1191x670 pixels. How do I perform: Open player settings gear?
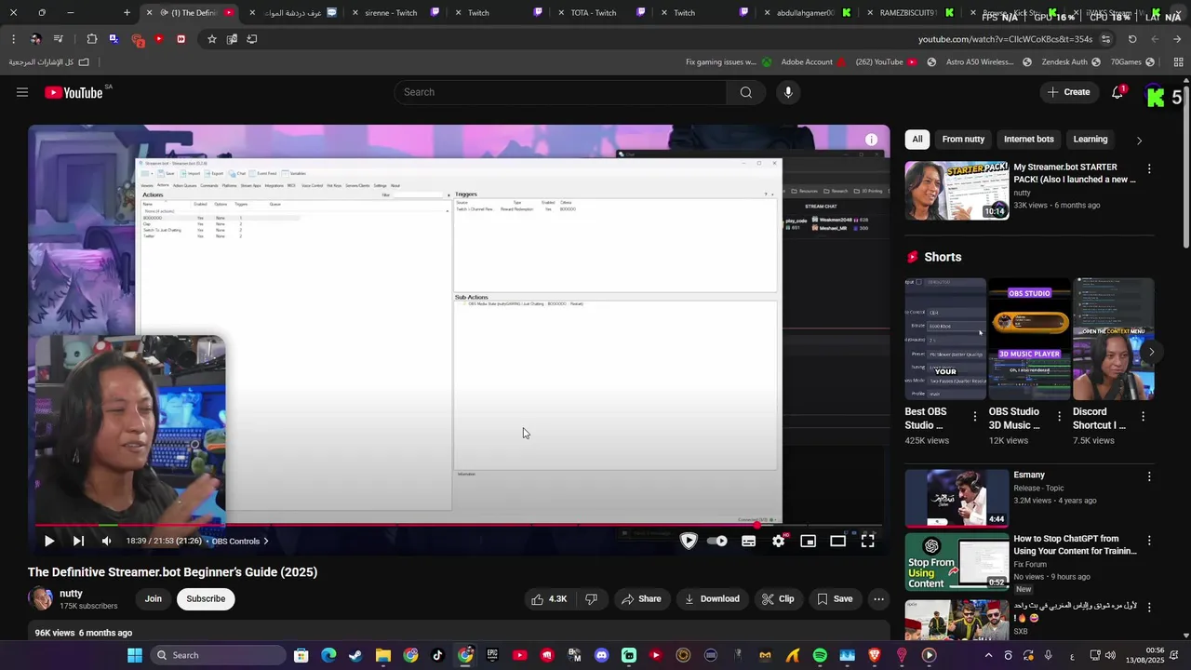pyautogui.click(x=779, y=541)
